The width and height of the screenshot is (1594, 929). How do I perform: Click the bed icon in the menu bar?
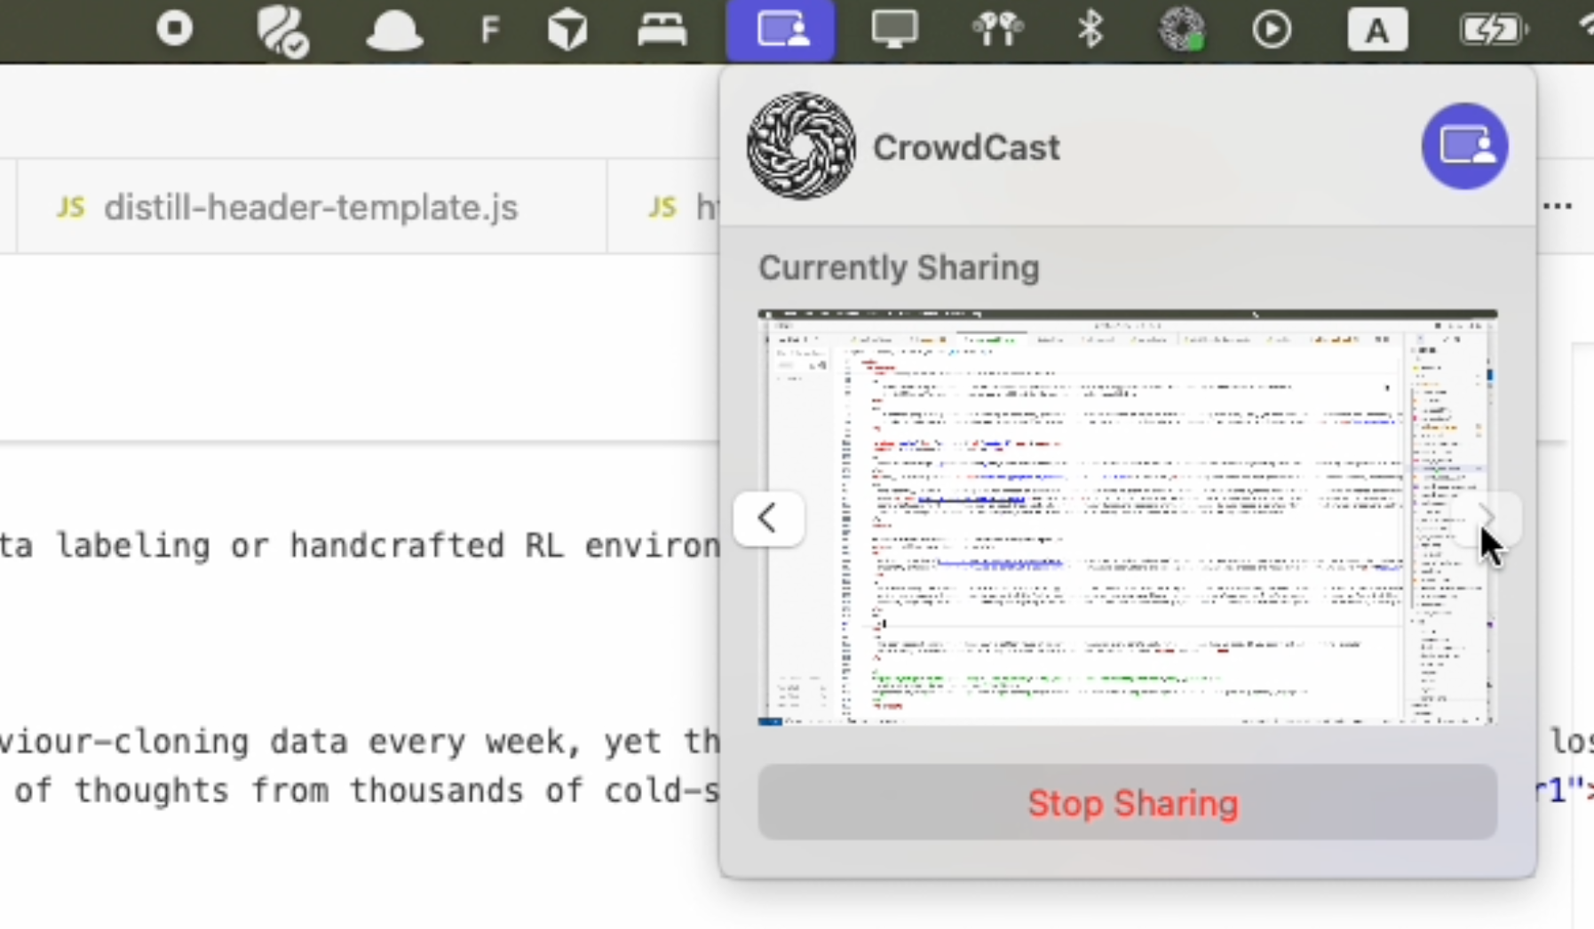(662, 31)
